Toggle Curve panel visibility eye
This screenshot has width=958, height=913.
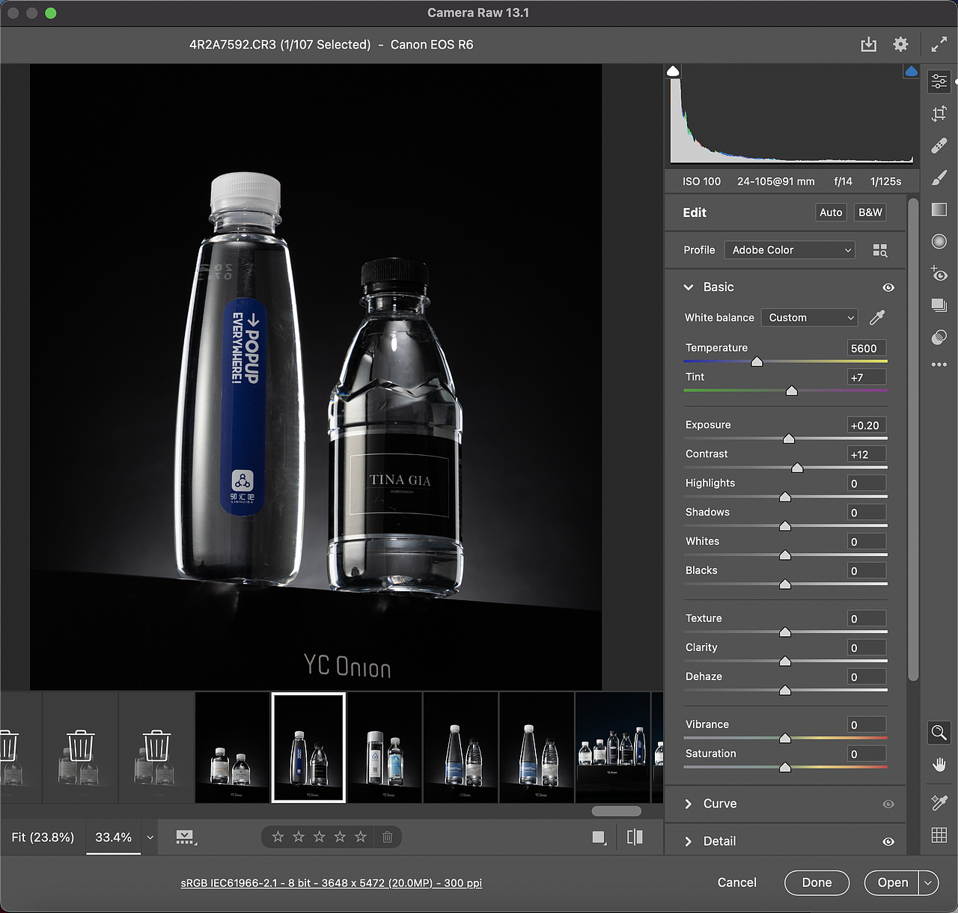(888, 804)
